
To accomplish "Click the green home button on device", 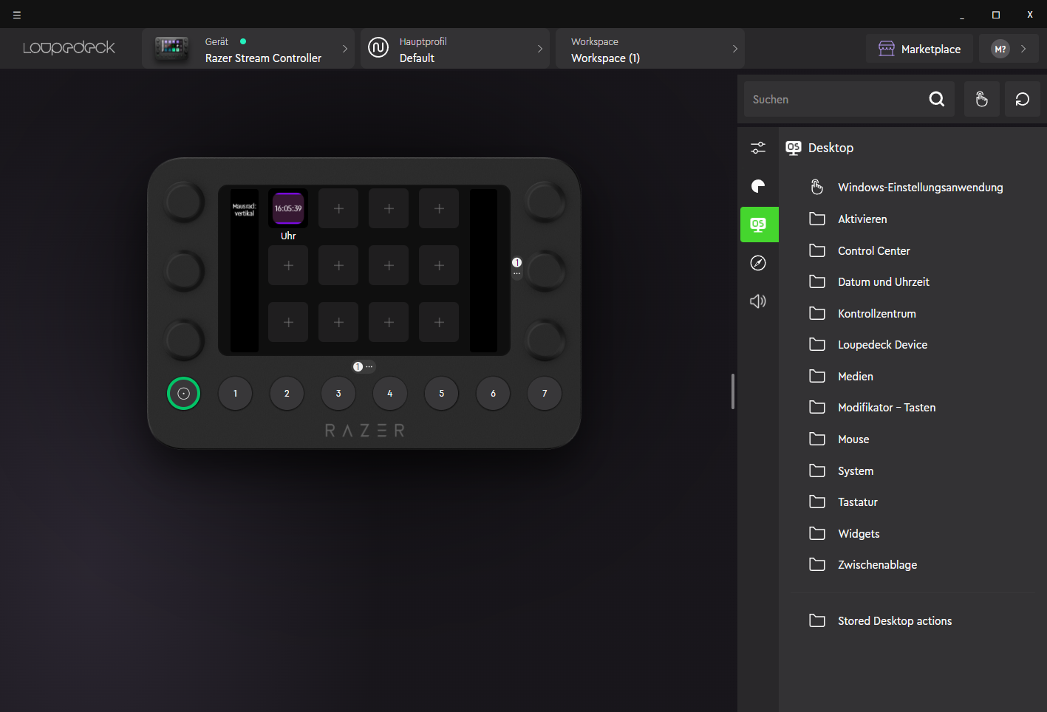I will point(184,394).
